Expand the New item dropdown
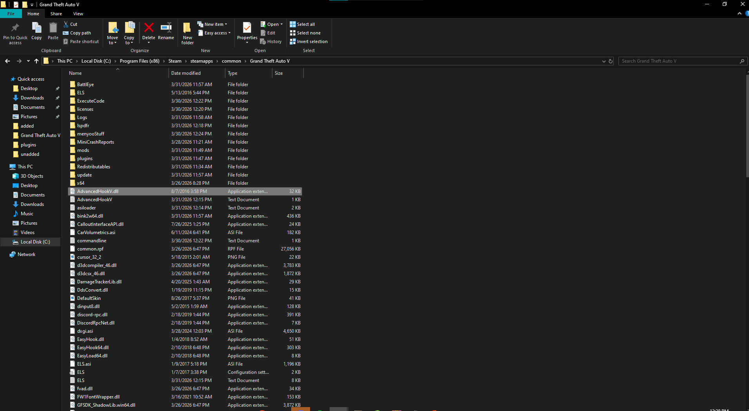 tap(212, 24)
